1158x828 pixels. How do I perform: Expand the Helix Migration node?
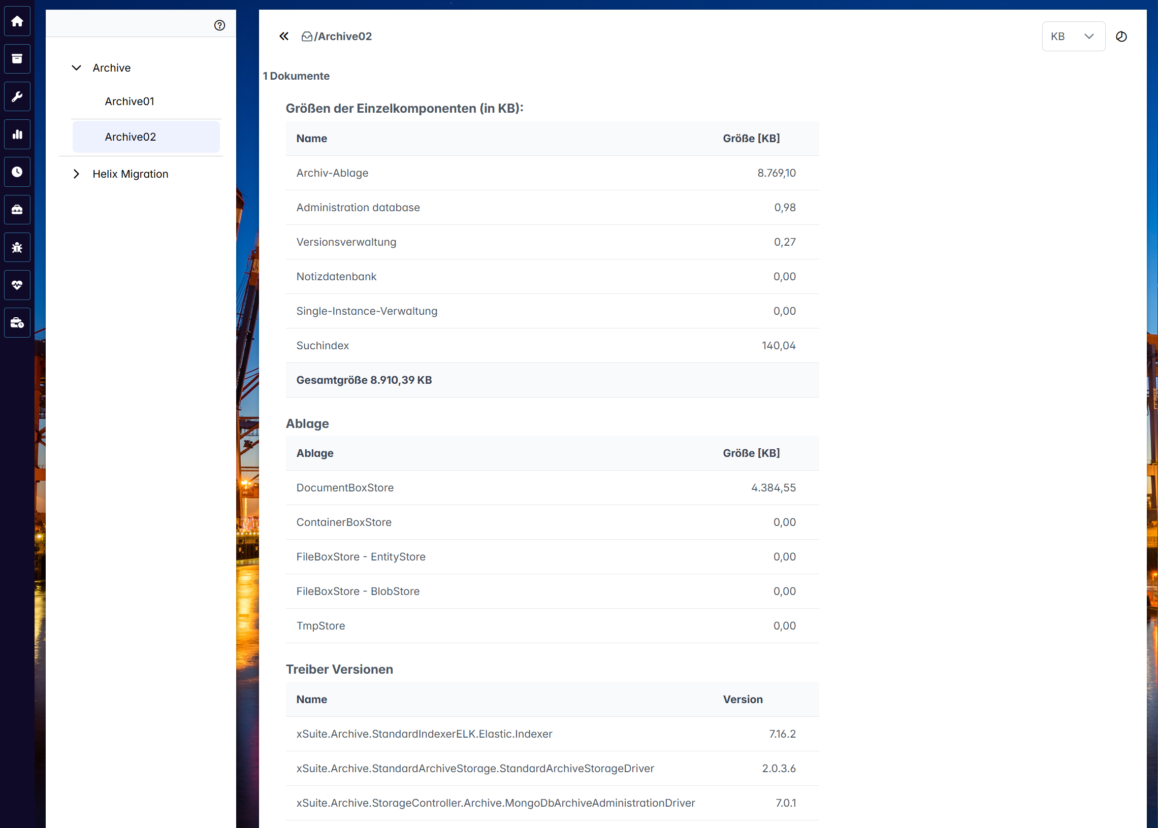tap(77, 174)
